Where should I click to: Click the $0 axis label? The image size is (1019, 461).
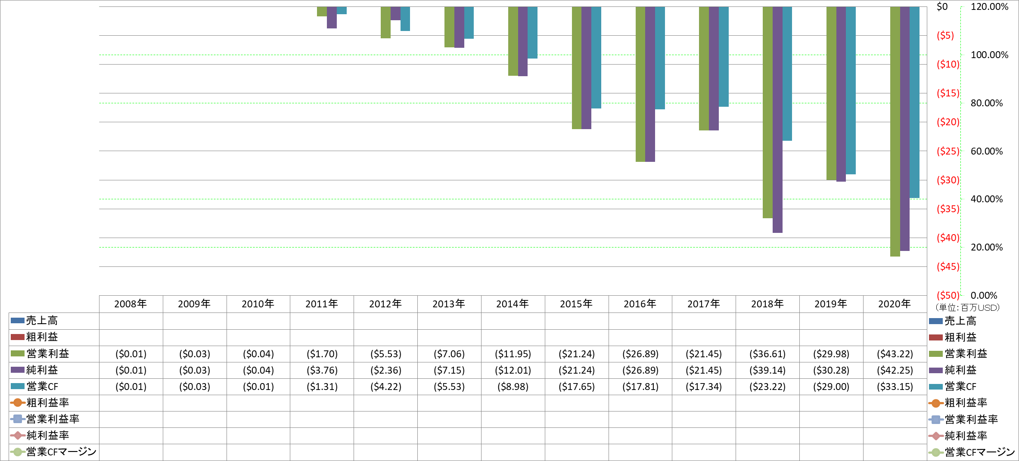(x=942, y=6)
